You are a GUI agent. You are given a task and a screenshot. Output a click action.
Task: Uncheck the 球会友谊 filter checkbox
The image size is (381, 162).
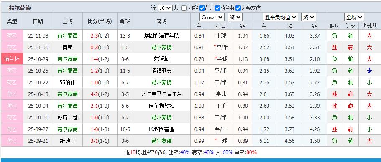coord(238,8)
